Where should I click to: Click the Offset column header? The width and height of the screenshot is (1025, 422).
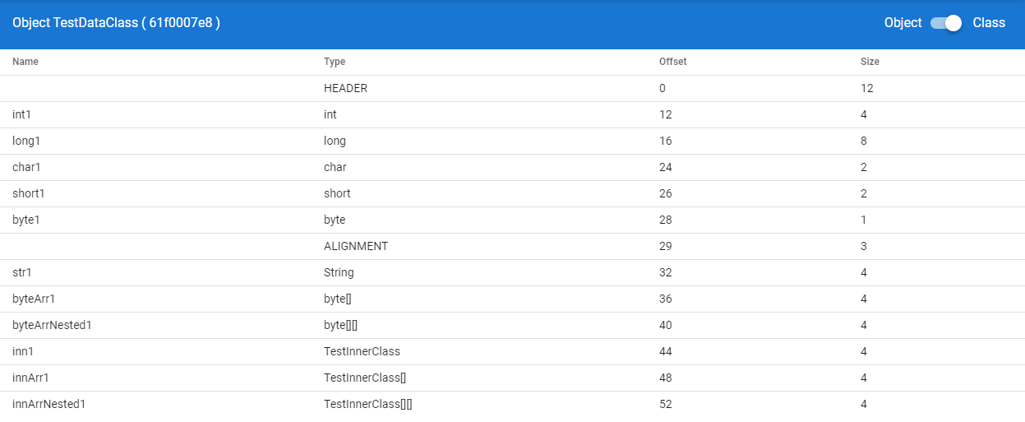tap(672, 62)
